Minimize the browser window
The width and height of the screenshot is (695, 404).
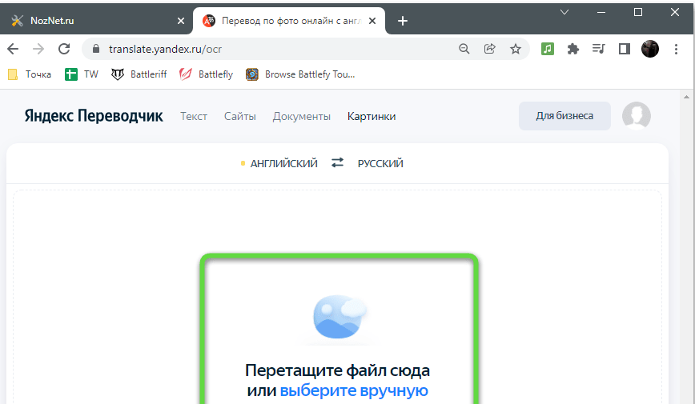click(601, 13)
